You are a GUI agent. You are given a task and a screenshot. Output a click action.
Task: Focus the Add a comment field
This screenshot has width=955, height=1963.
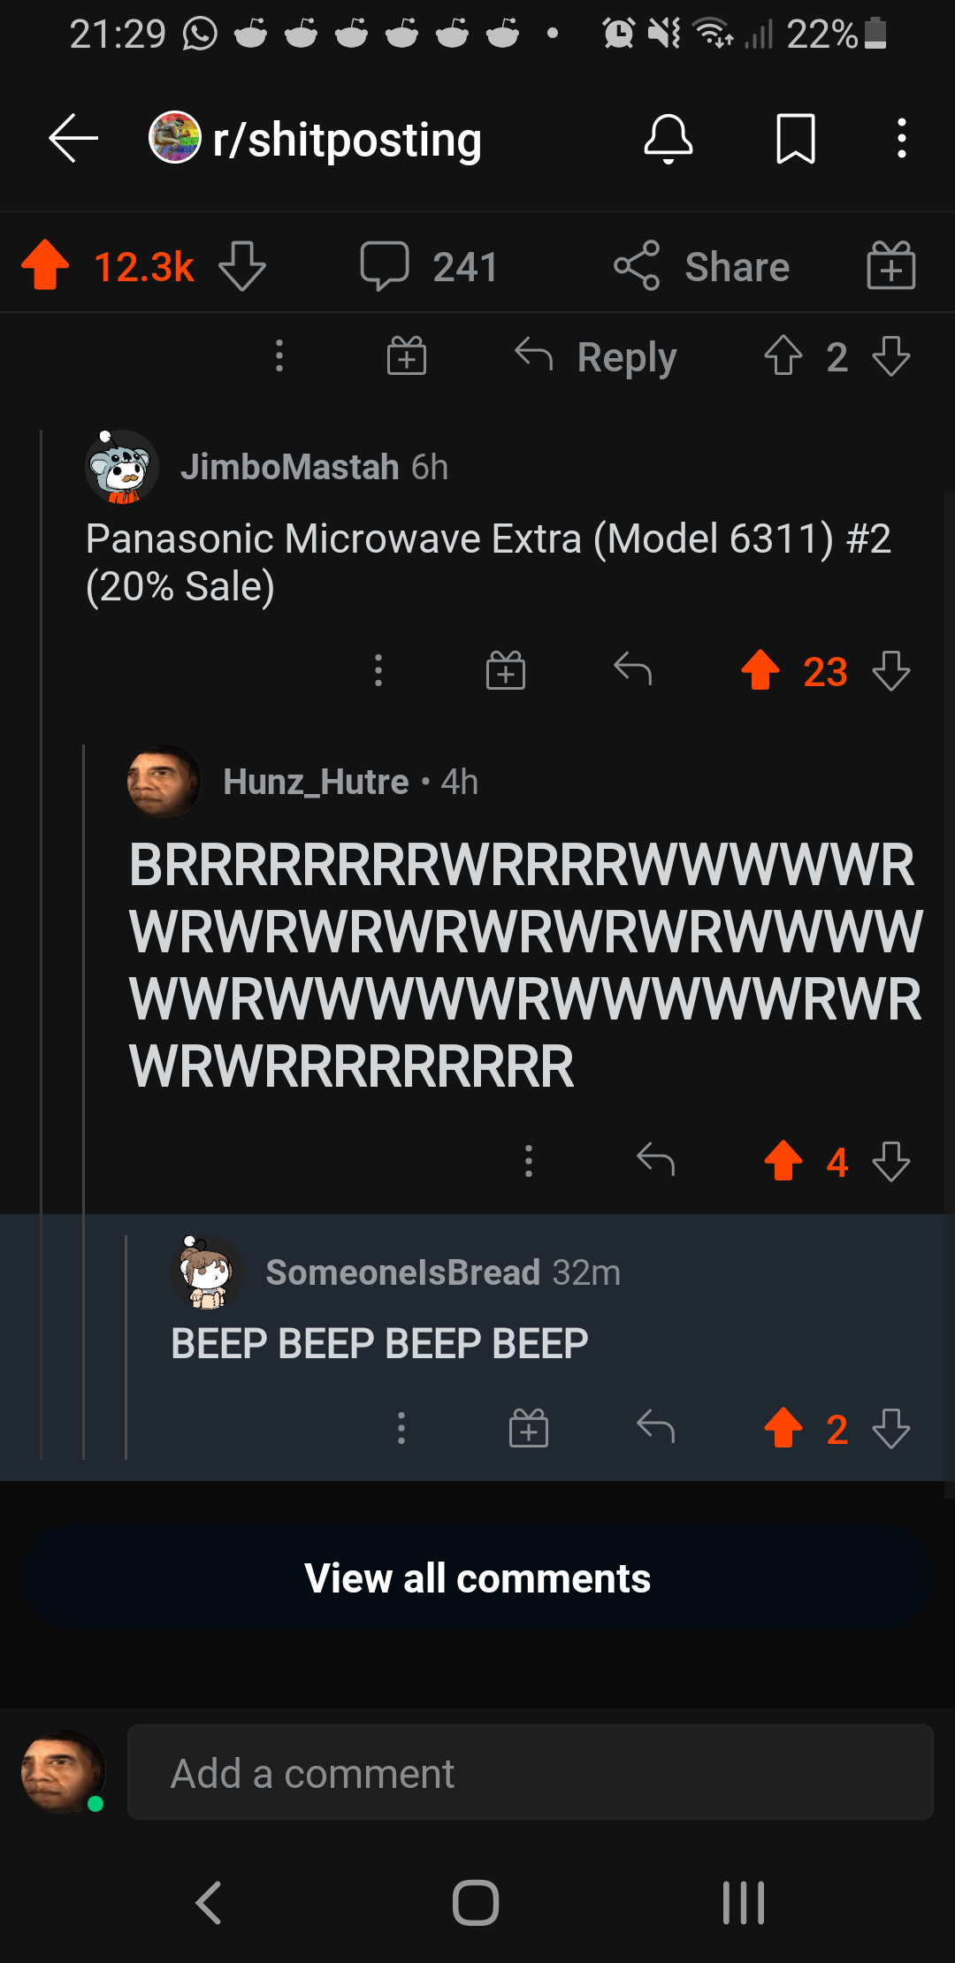tap(531, 1772)
